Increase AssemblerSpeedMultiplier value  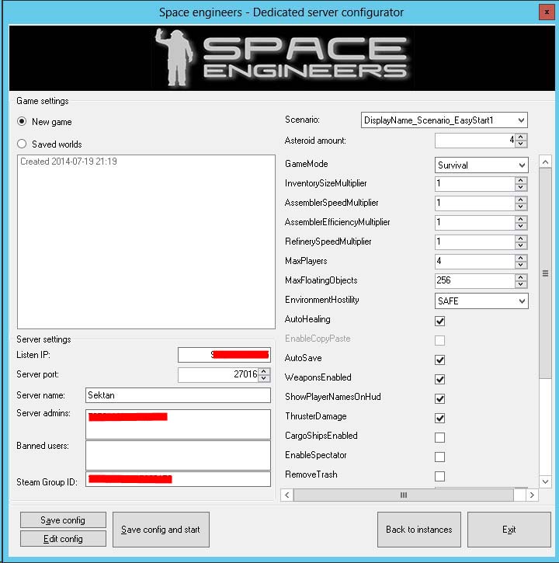[x=521, y=200]
